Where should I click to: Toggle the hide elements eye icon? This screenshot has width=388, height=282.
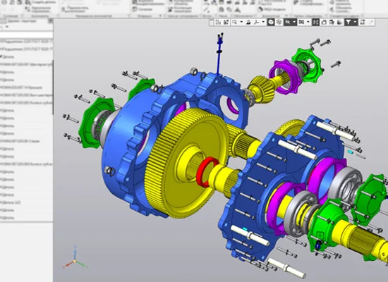coord(288,23)
